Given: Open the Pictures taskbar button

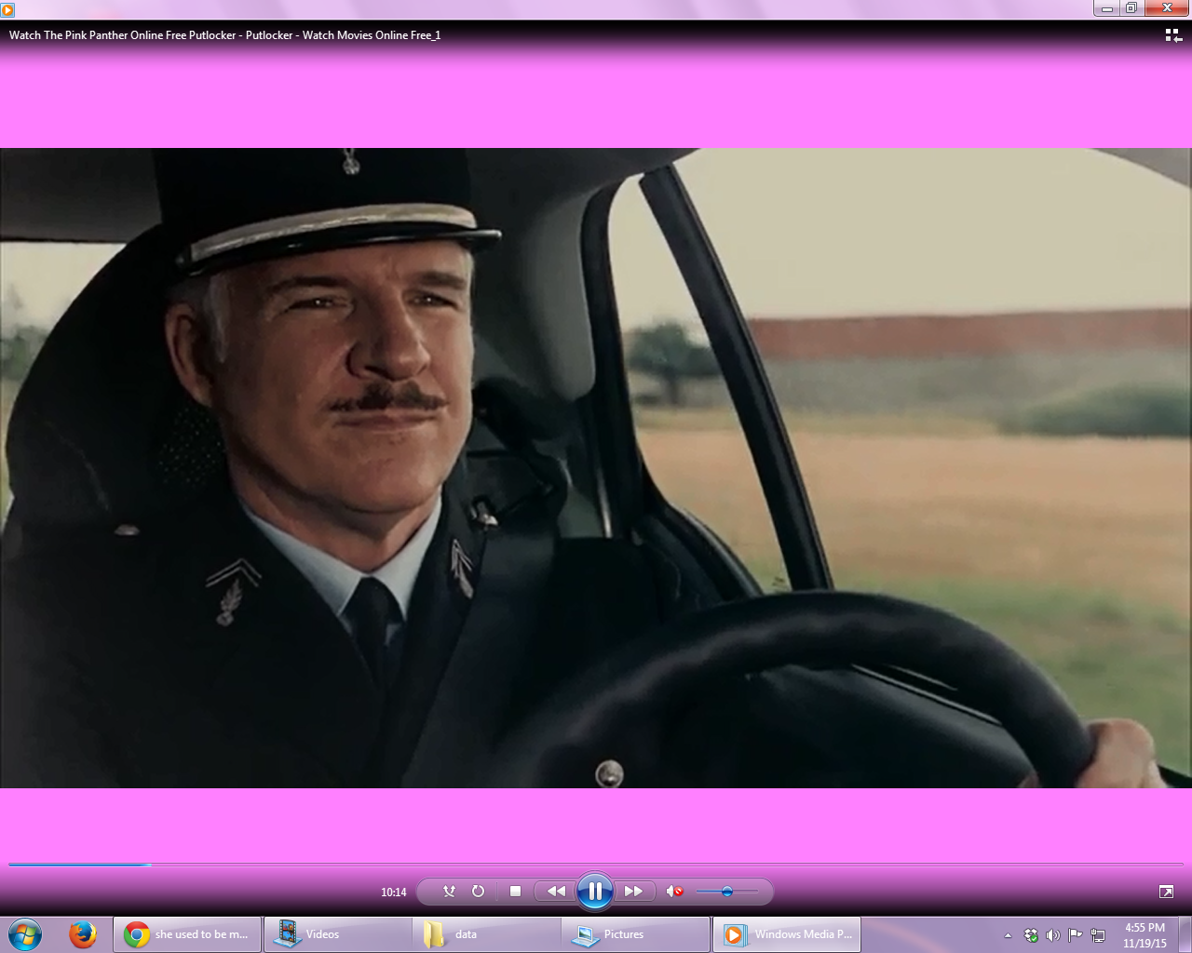Looking at the screenshot, I should (636, 934).
